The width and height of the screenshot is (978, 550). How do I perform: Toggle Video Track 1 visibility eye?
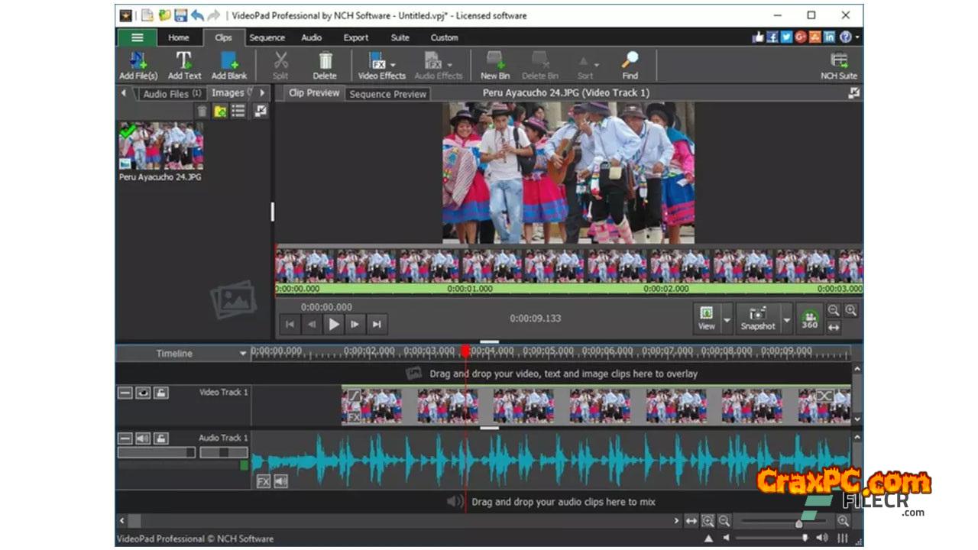[x=143, y=393]
